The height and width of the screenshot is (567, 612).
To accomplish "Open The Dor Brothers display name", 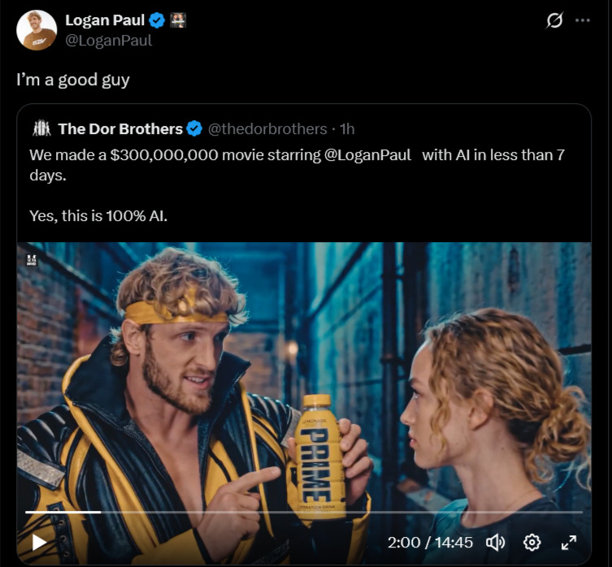I will click(120, 129).
